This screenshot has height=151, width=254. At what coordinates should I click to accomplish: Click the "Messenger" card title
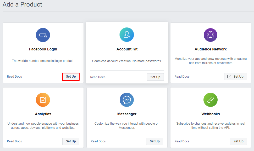click(127, 114)
